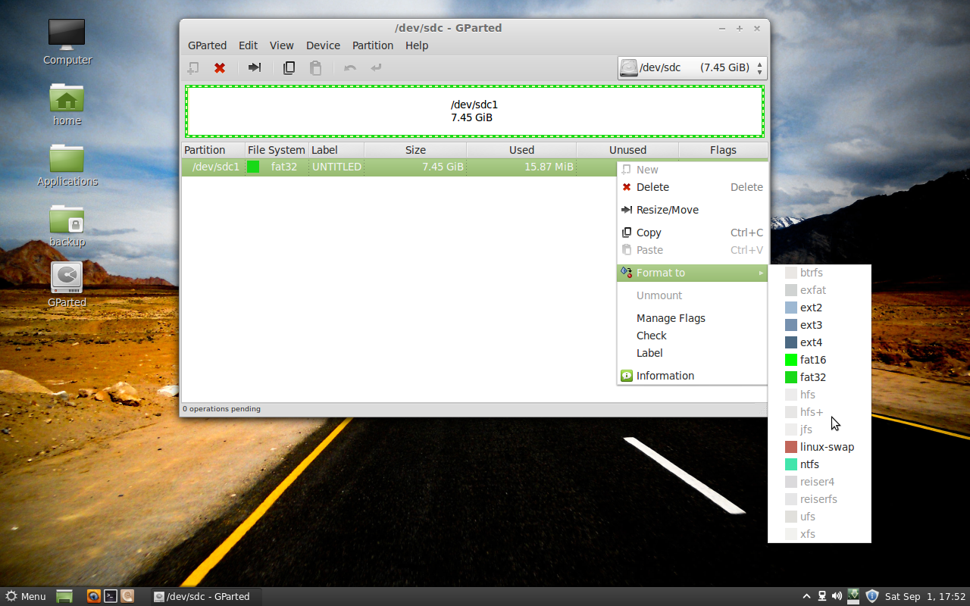Open the Partition menu in the menu bar
Screen dimensions: 970x606
click(x=373, y=45)
